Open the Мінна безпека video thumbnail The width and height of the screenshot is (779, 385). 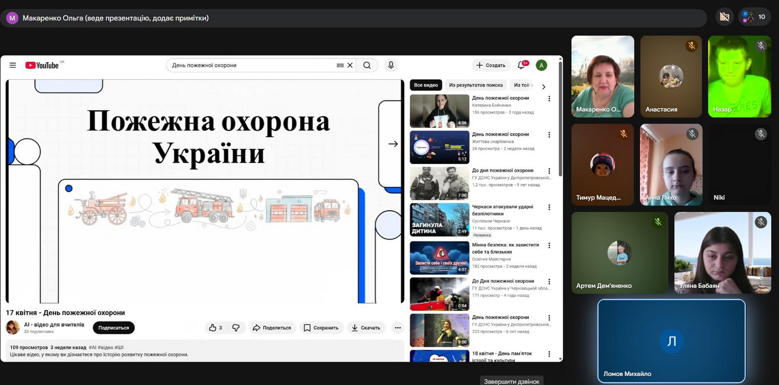(439, 258)
